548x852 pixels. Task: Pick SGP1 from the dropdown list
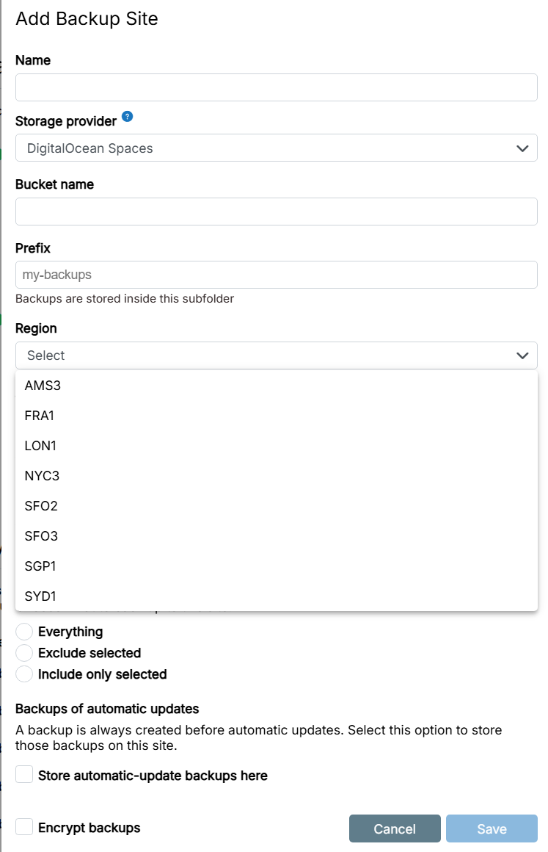[x=40, y=566]
